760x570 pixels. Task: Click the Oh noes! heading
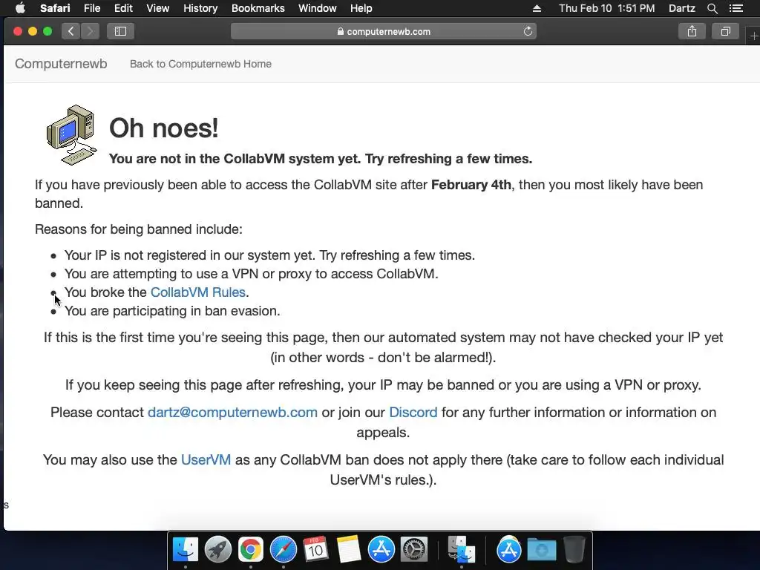click(164, 128)
